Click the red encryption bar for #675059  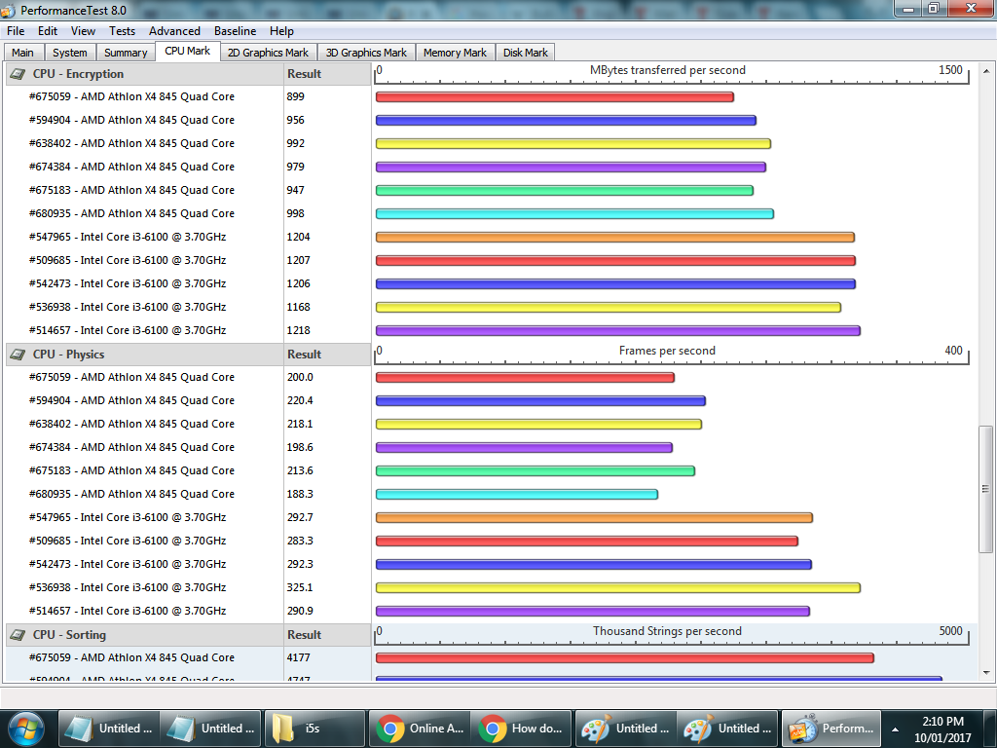554,97
